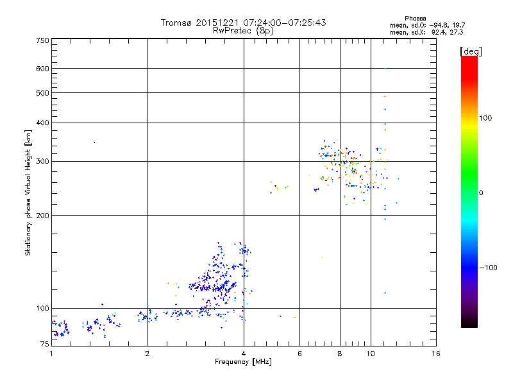Click x-axis tick label '4'
The height and width of the screenshot is (385, 513).
pos(244,354)
